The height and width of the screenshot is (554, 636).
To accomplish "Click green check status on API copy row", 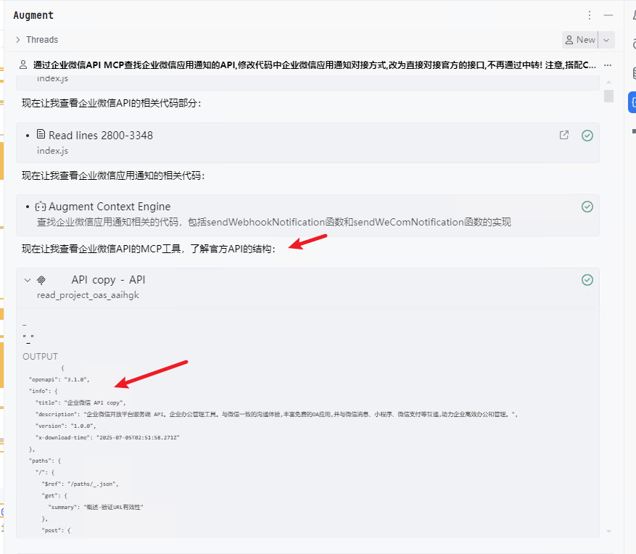I will point(587,280).
